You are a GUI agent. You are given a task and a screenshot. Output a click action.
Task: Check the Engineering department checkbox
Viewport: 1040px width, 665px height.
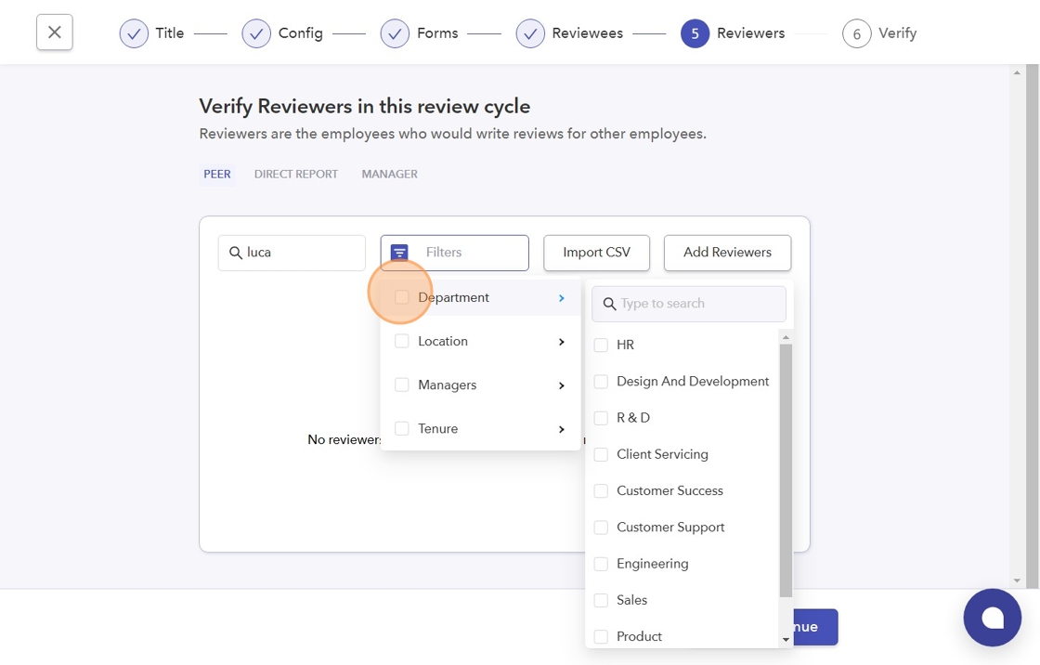(x=601, y=564)
